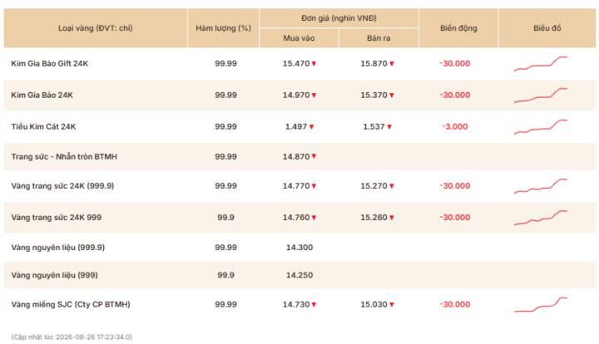Screen dimensions: 599x344
Task: Click red arrow next to 15.270 sell price
Action: click(x=392, y=186)
